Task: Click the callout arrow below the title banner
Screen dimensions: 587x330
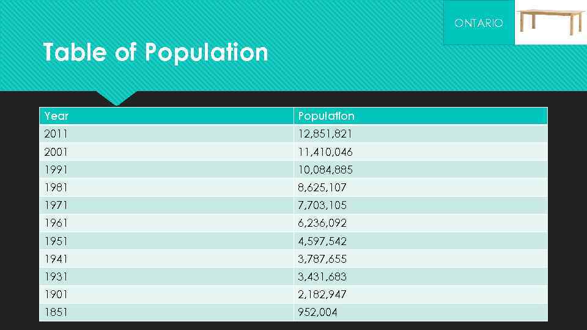Action: [116, 97]
